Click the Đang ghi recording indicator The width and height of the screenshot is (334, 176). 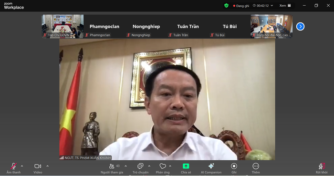(x=241, y=6)
